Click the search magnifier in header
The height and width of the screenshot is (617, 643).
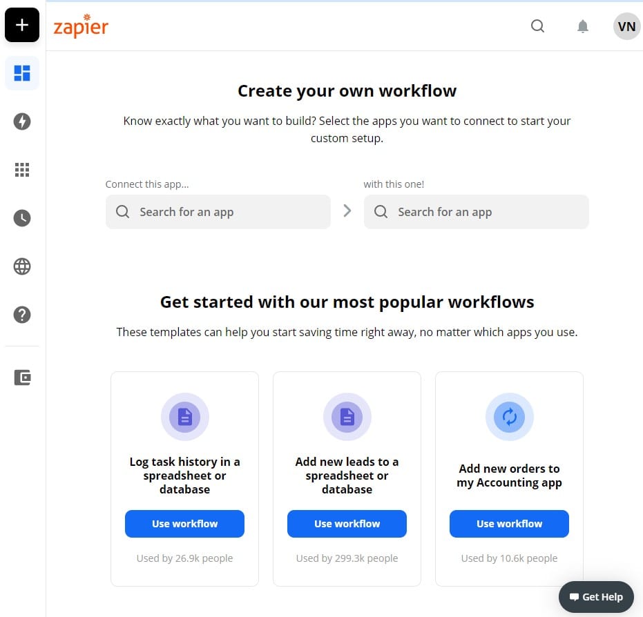tap(537, 26)
